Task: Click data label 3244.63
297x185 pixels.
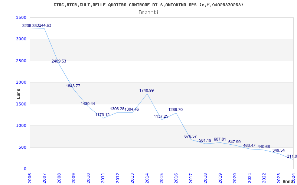Action: tap(44, 25)
